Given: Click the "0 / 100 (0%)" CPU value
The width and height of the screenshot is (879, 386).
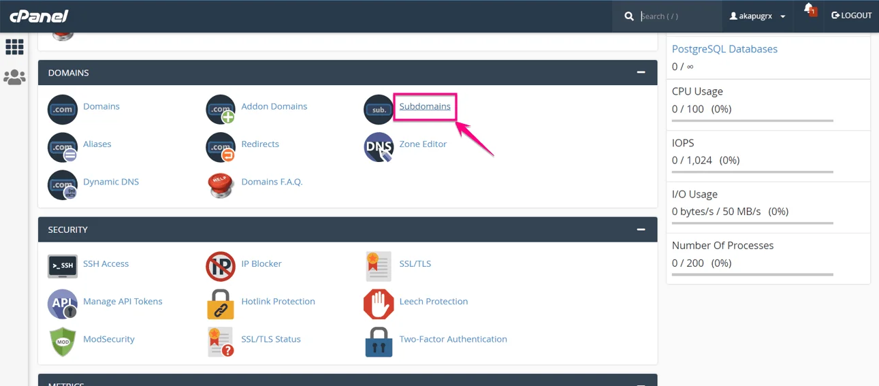Looking at the screenshot, I should [x=701, y=109].
